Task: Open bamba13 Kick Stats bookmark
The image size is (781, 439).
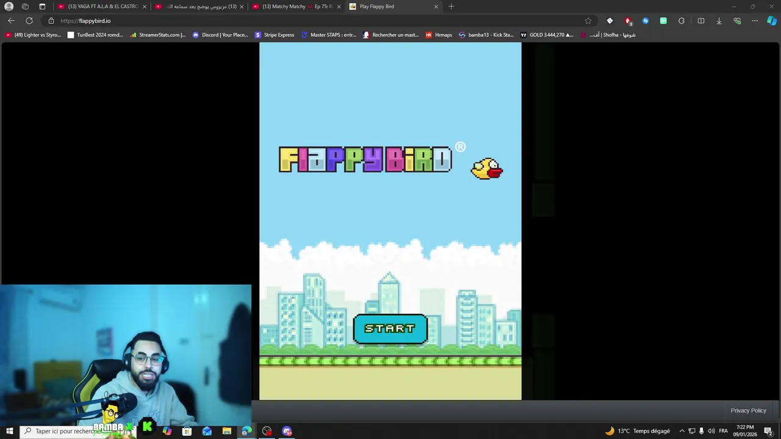Action: pyautogui.click(x=486, y=35)
